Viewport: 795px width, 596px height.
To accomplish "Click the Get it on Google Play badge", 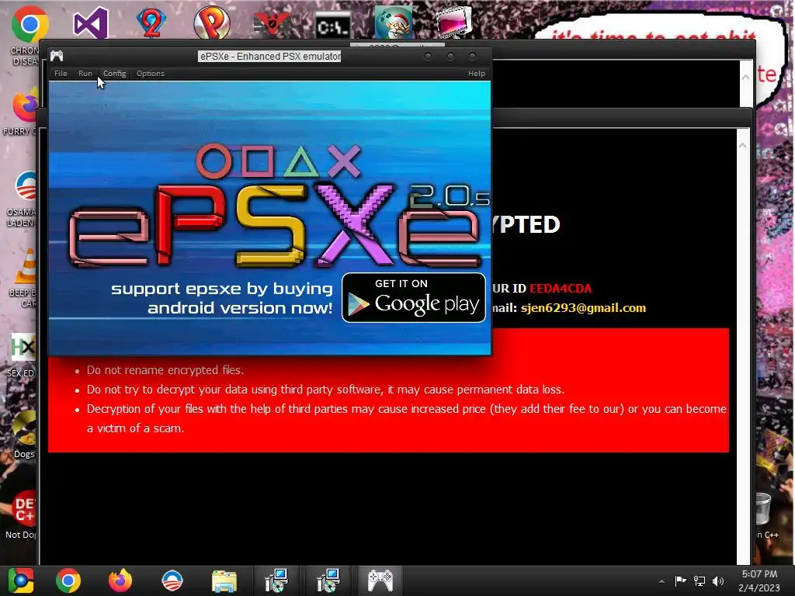I will click(x=414, y=297).
